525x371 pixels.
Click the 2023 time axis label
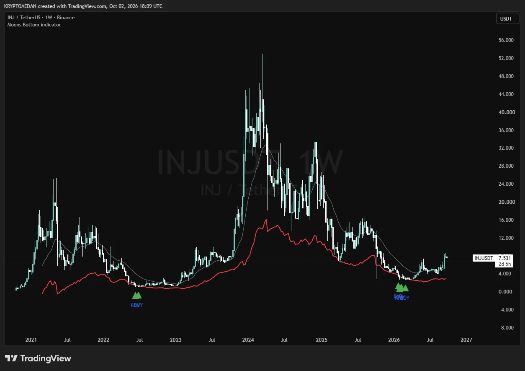coord(176,340)
